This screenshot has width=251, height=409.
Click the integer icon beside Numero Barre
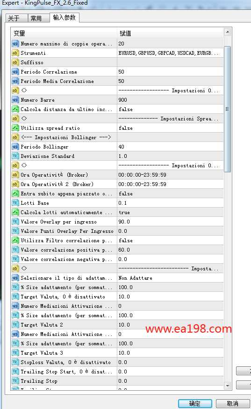[x=15, y=100]
